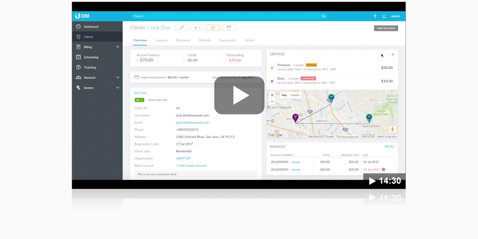The width and height of the screenshot is (478, 239).
Task: Open SEE ALL in the Invoices panel
Action: point(389,147)
